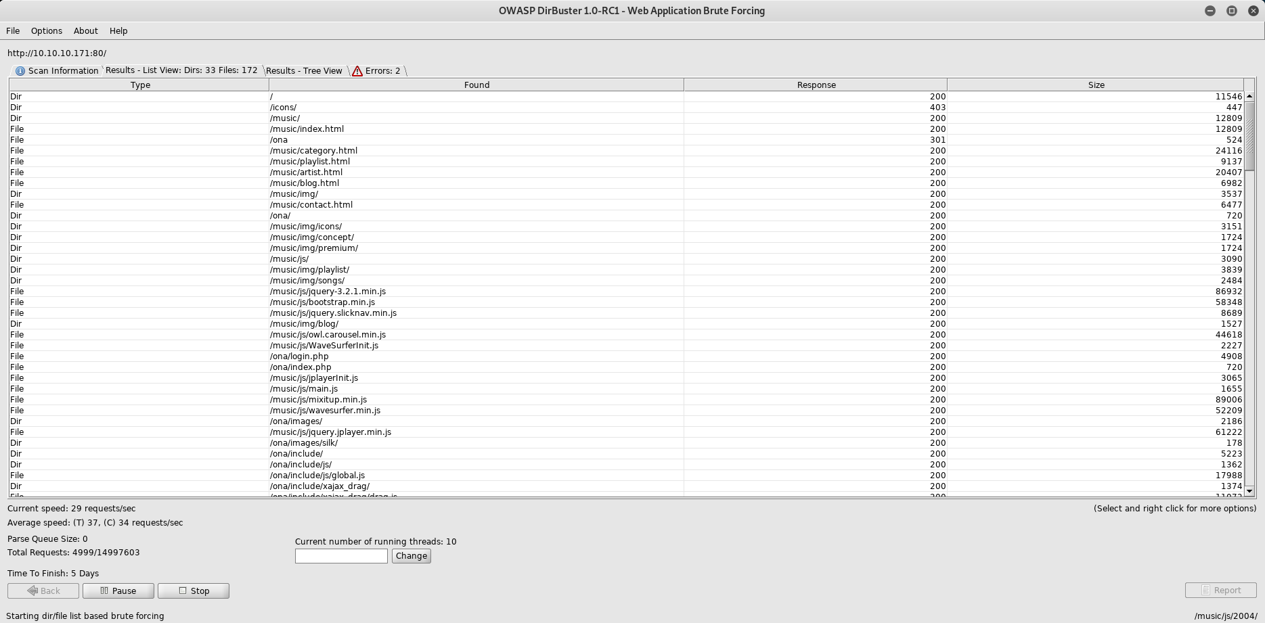
Task: Sort results by the Response column header
Action: tap(816, 85)
